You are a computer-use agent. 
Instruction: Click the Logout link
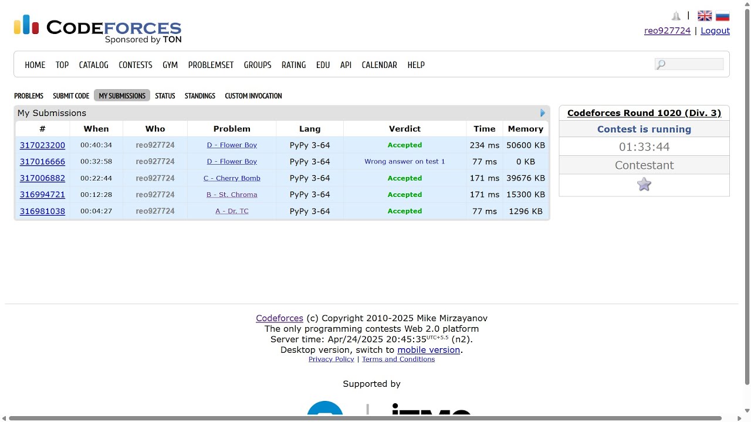tap(715, 30)
